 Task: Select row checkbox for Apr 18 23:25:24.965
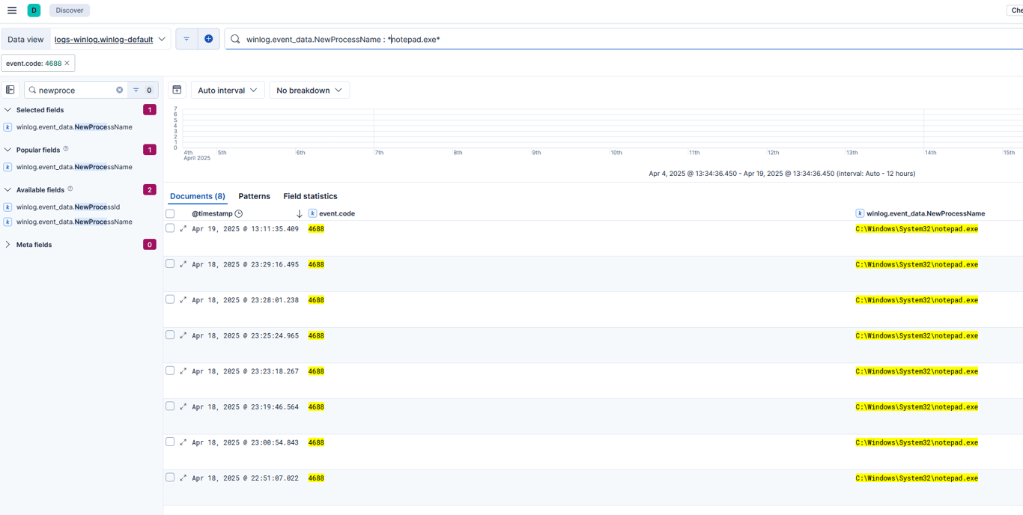(x=170, y=335)
